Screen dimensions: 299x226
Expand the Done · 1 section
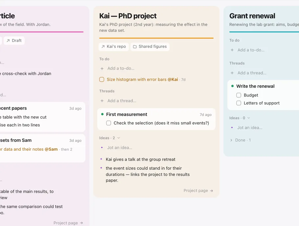(241, 140)
